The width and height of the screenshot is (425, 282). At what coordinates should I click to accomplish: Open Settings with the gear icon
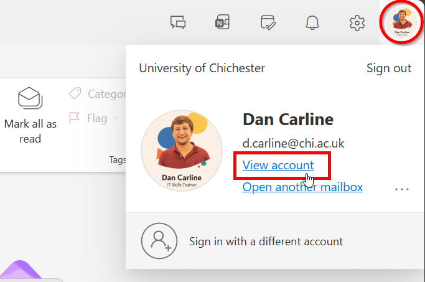pyautogui.click(x=357, y=23)
